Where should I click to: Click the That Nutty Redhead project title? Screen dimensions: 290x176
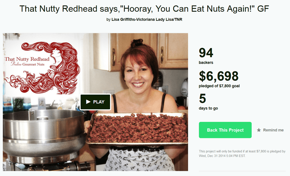144,9
